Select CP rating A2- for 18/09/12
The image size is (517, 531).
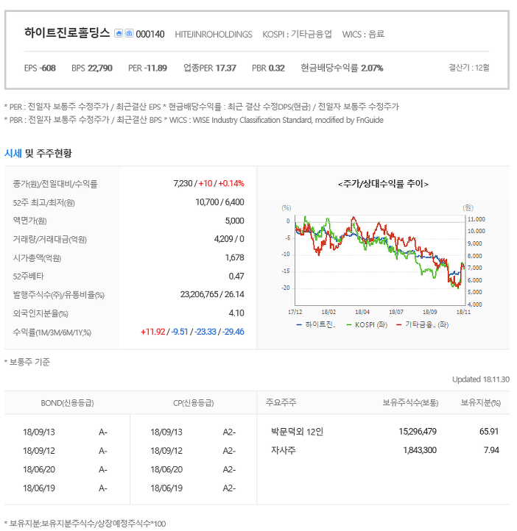pyautogui.click(x=229, y=451)
